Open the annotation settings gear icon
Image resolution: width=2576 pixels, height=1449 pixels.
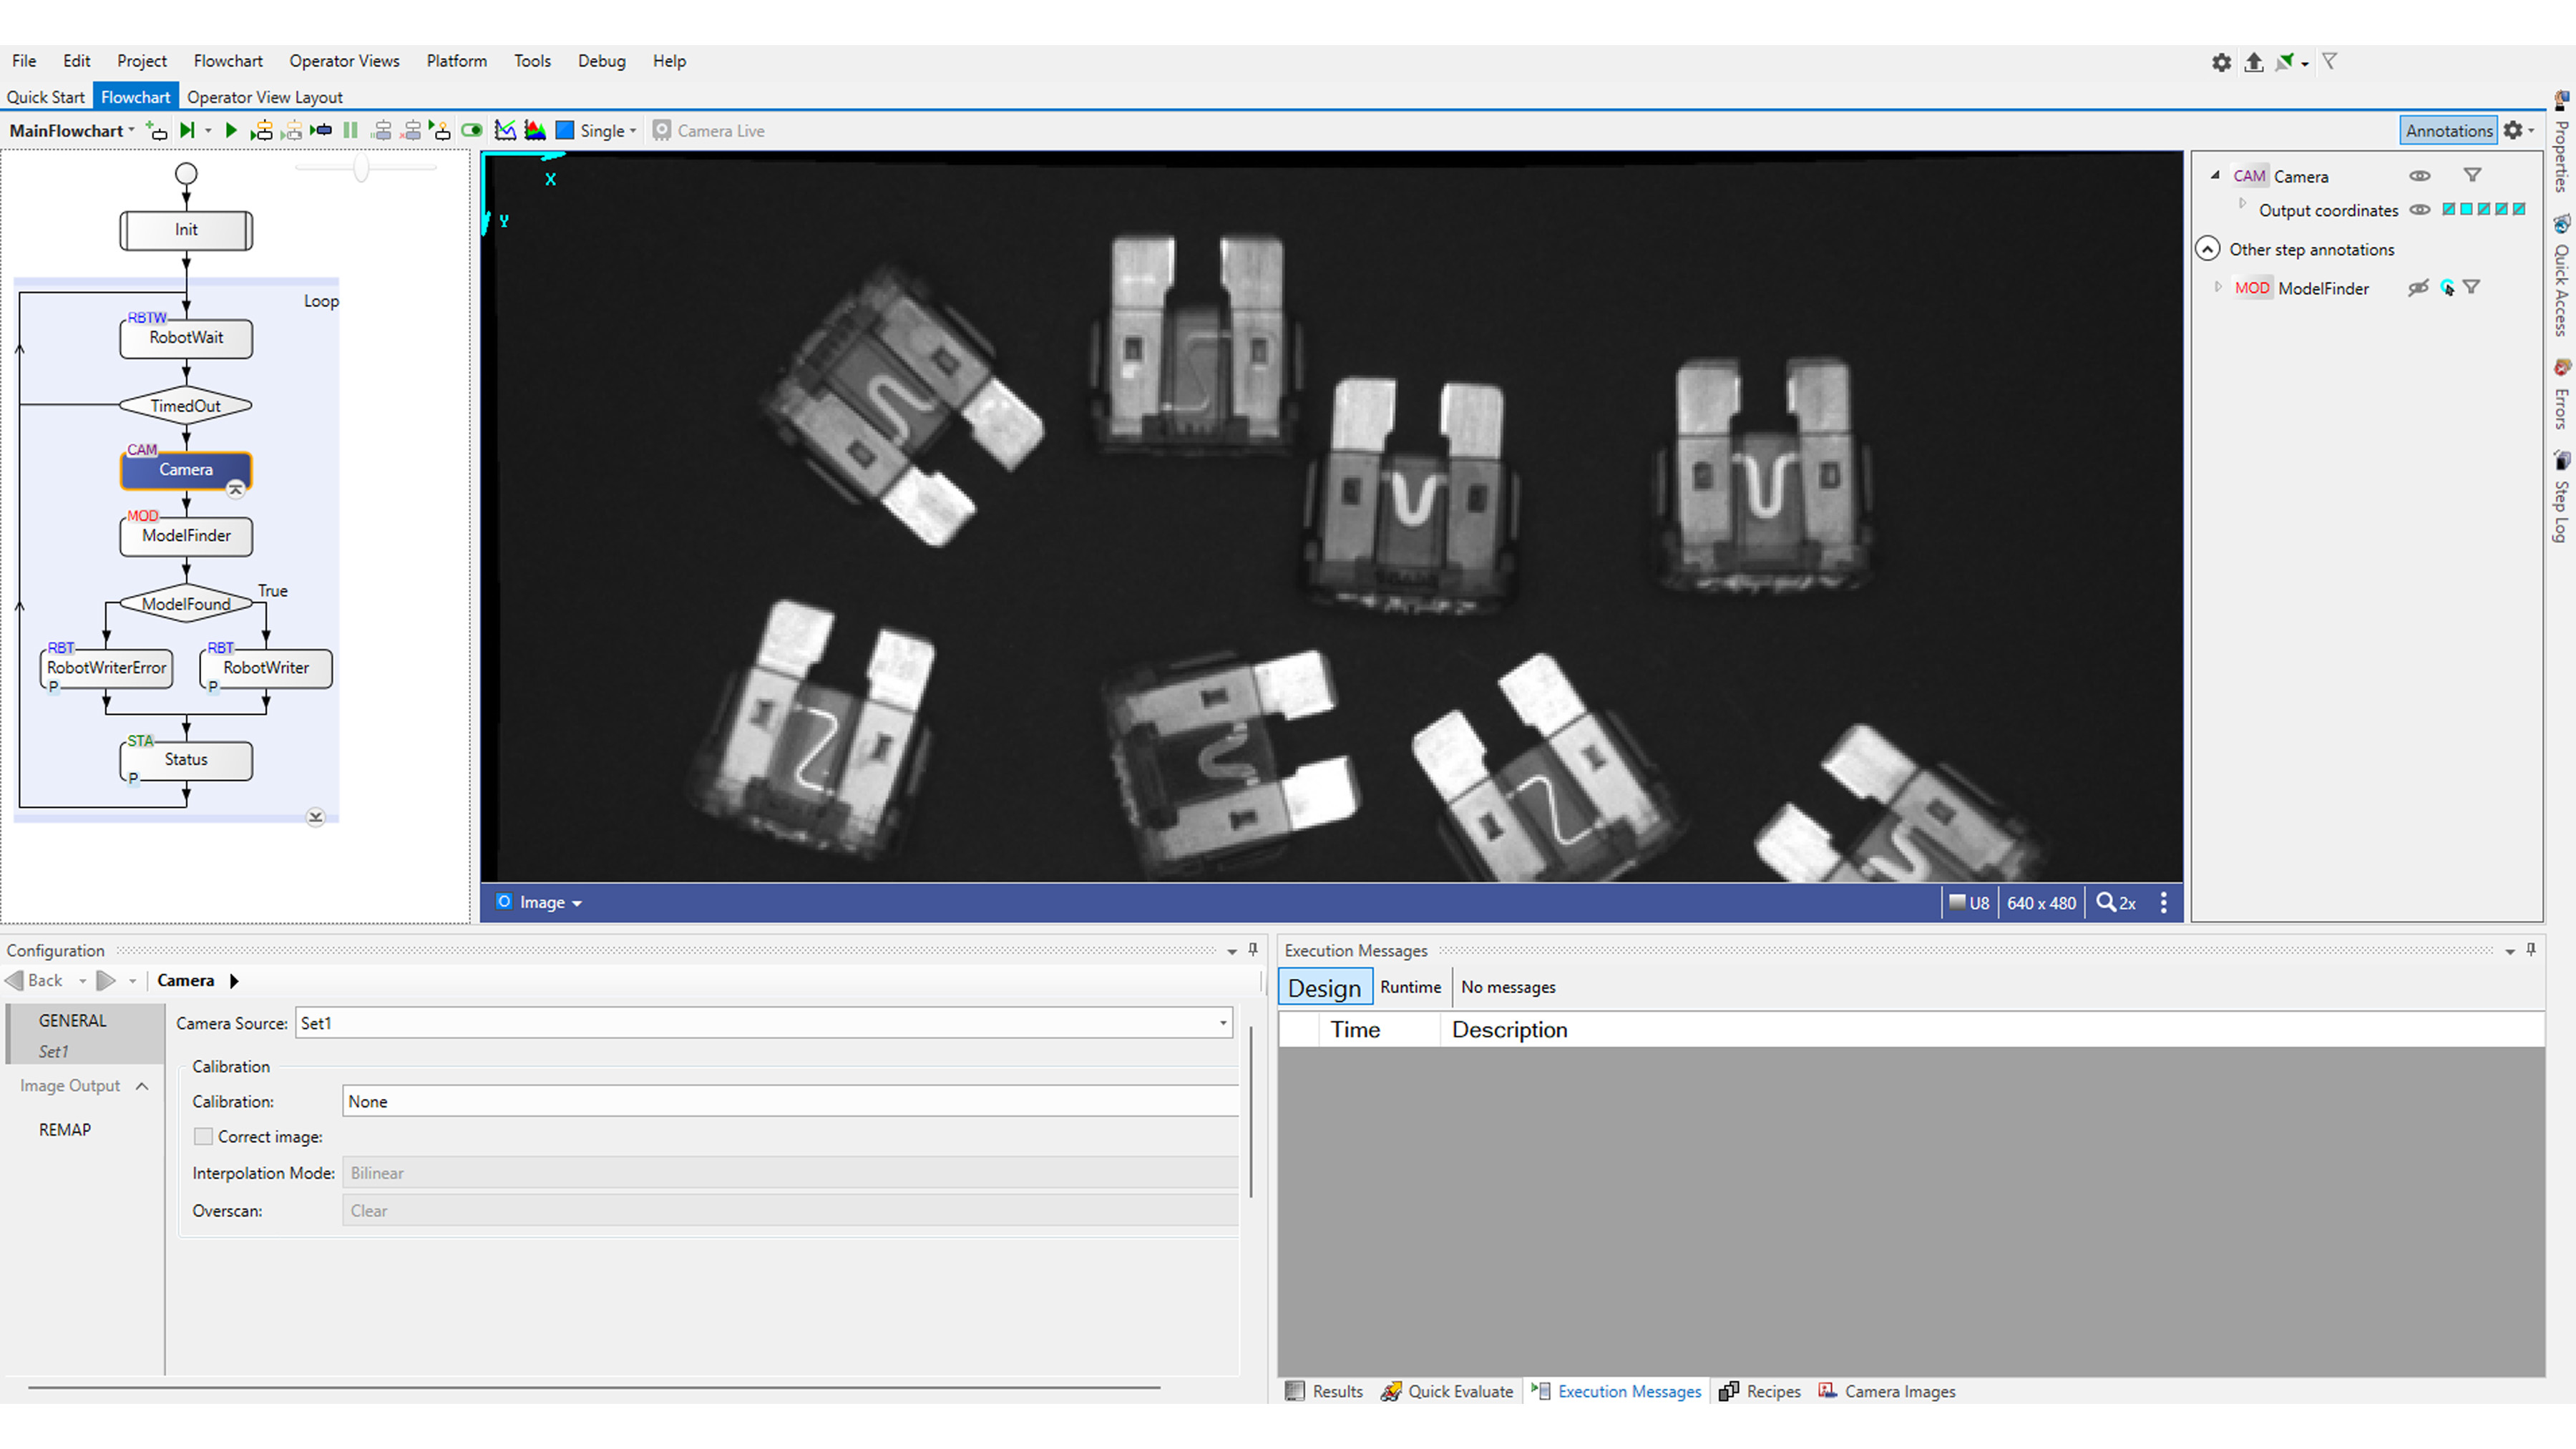pyautogui.click(x=2514, y=130)
